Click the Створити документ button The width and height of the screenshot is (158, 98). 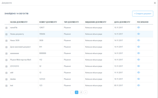pyautogui.click(x=143, y=14)
